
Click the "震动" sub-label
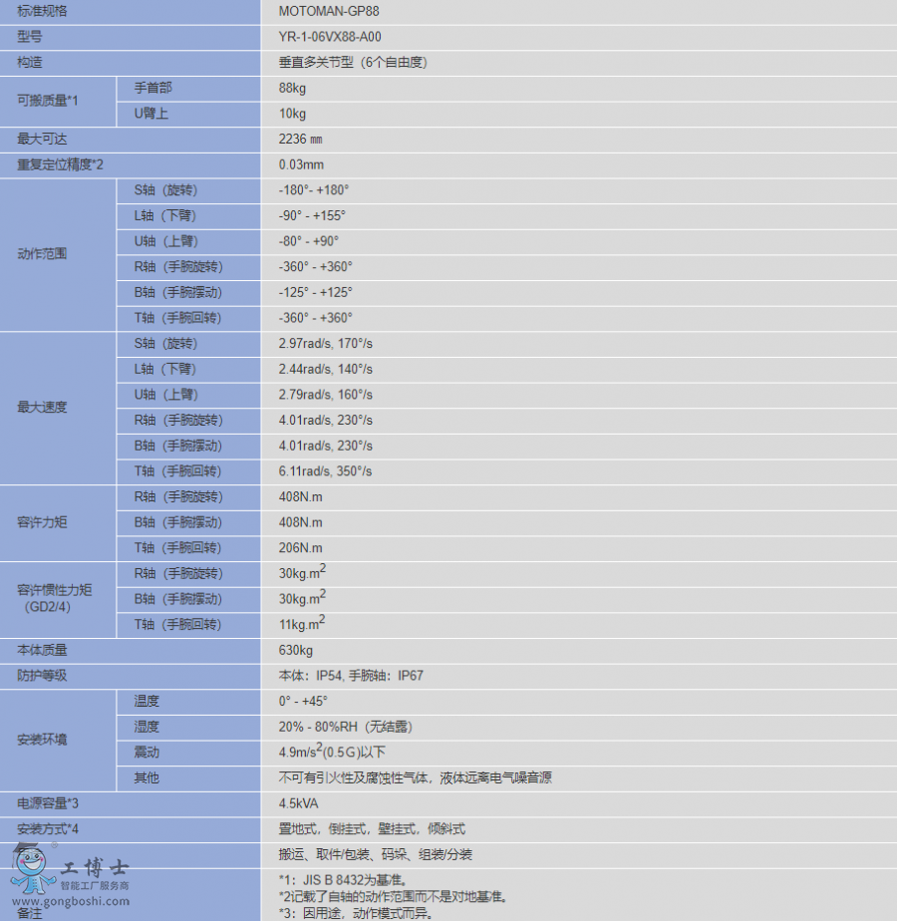pyautogui.click(x=147, y=753)
